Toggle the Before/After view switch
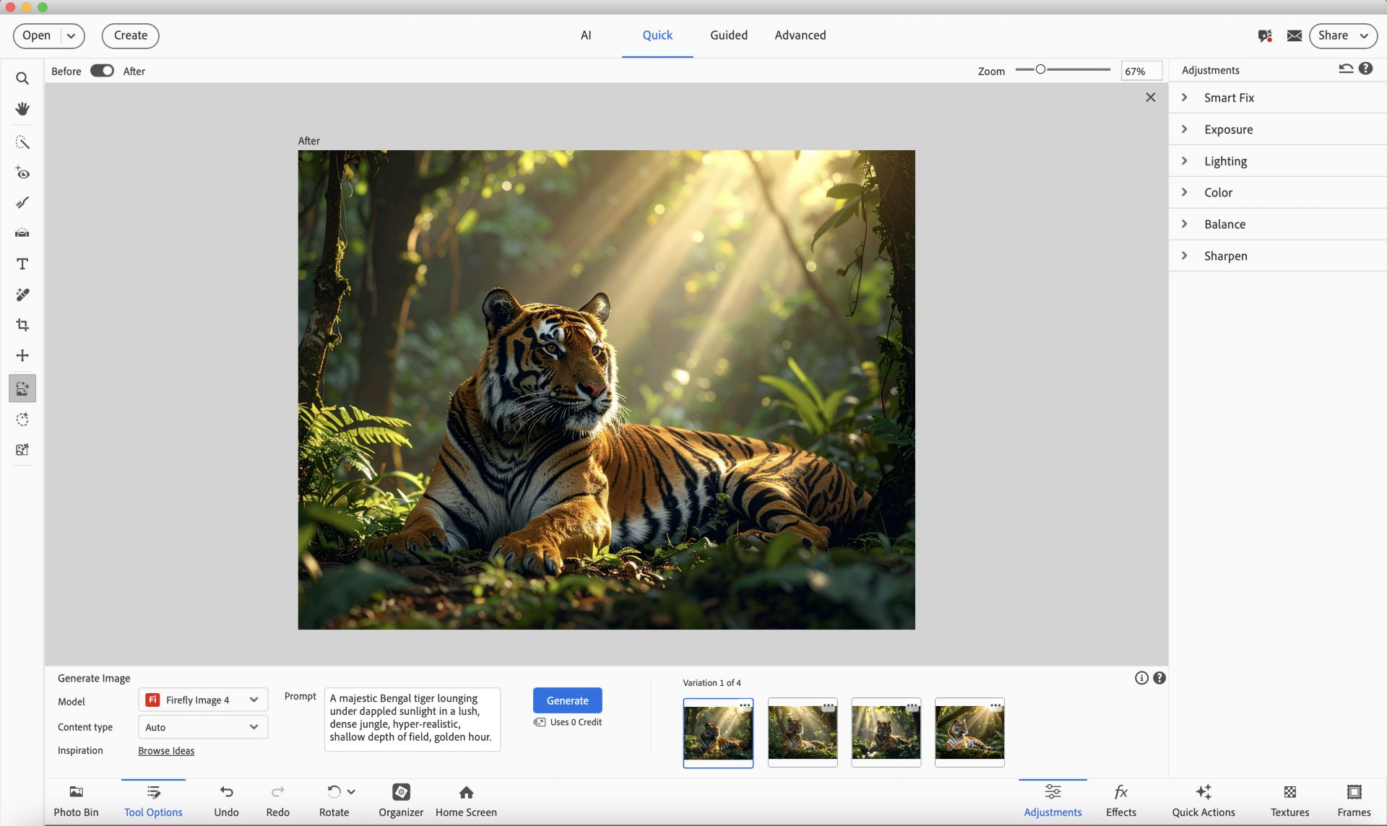The image size is (1387, 826). 102,71
